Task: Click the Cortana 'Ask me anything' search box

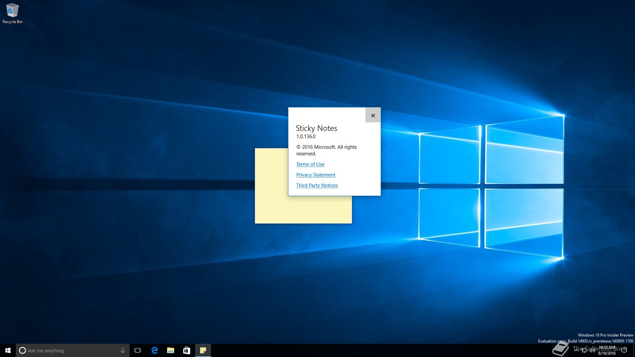Action: [x=73, y=350]
